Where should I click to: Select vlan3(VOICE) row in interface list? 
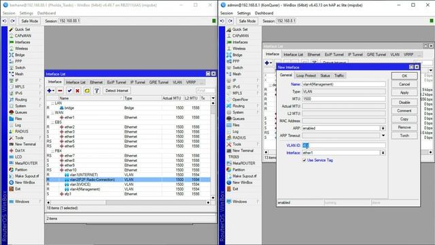pyautogui.click(x=128, y=184)
